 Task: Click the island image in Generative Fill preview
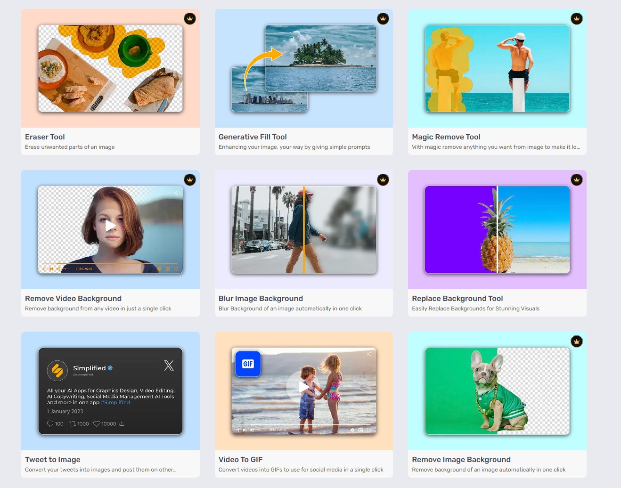pos(320,58)
